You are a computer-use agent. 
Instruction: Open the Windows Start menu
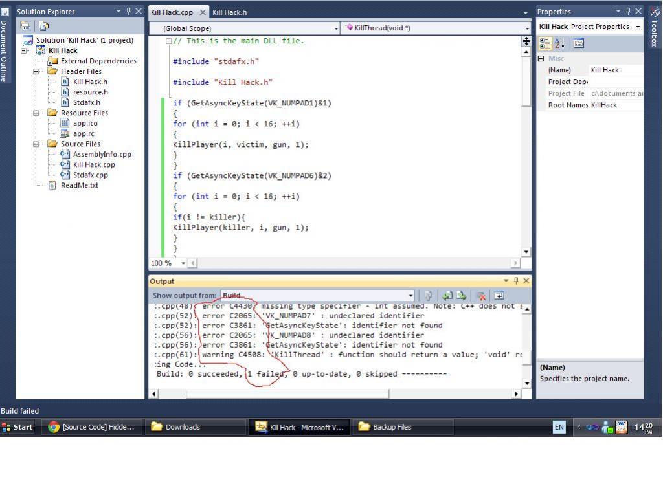[17, 427]
